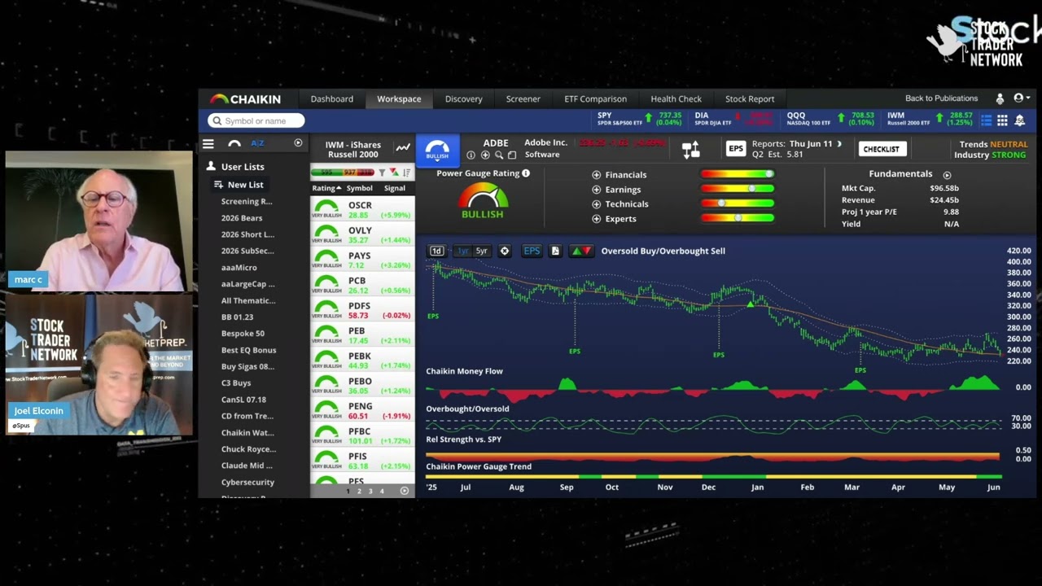This screenshot has height=586, width=1042.
Task: Open the Stock Report tab
Action: [750, 99]
